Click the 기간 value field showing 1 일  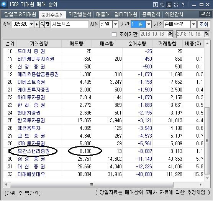tap(138, 24)
